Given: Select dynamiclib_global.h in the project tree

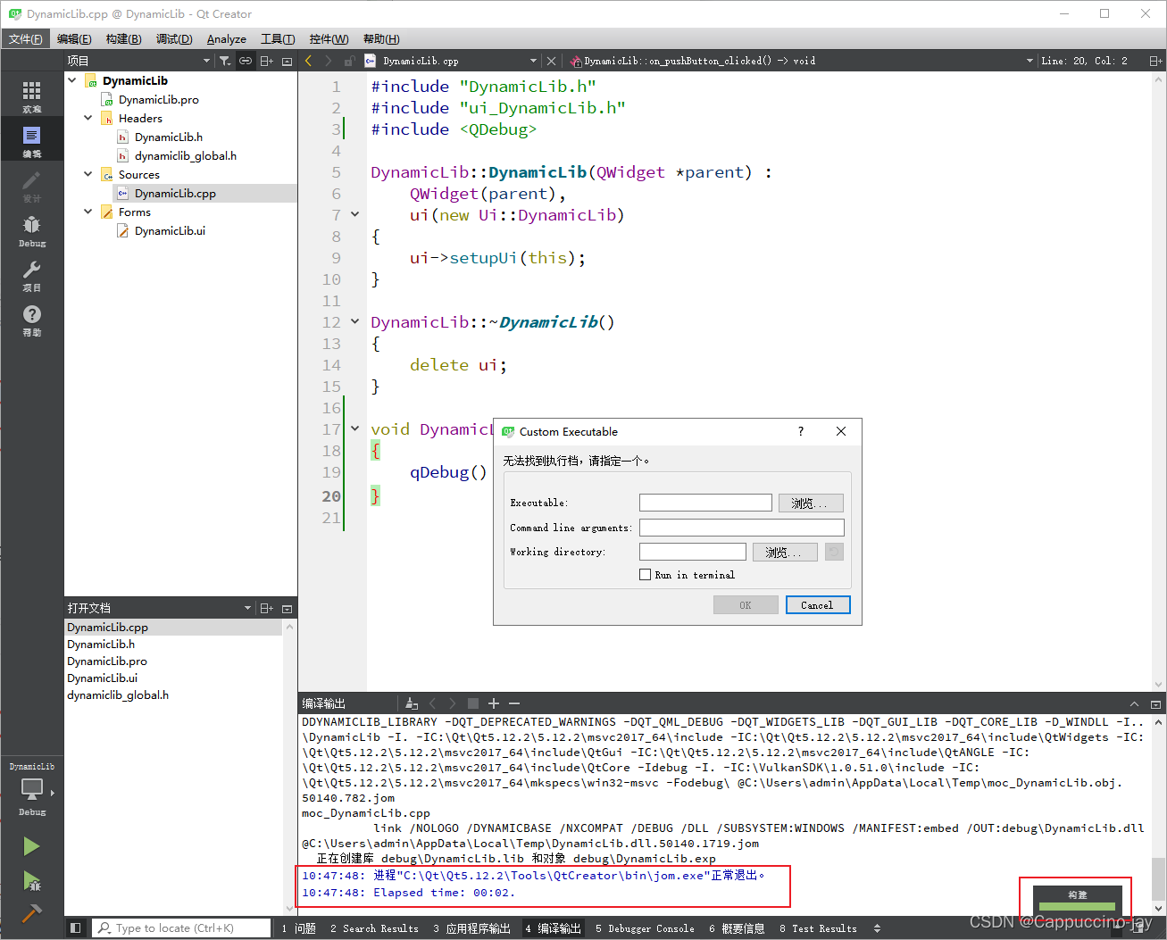Looking at the screenshot, I should point(185,155).
